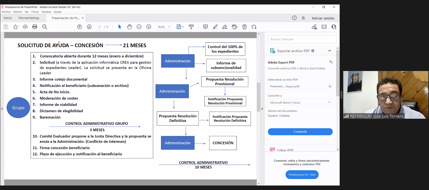Click the trash delete icon
Image resolution: width=429 pixels, height=190 pixels.
click(x=244, y=27)
